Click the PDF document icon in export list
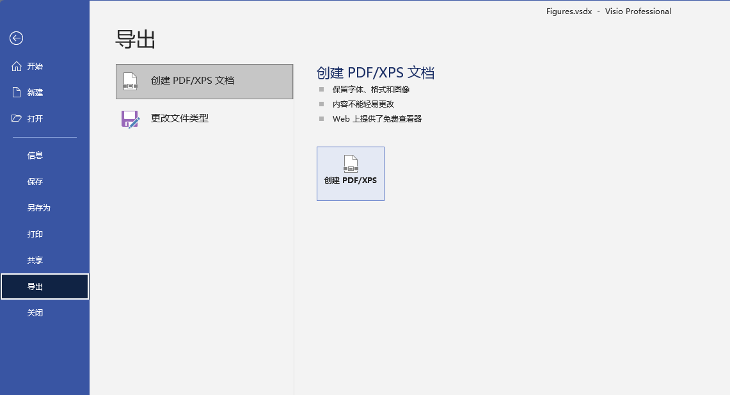This screenshot has width=730, height=395. [131, 81]
